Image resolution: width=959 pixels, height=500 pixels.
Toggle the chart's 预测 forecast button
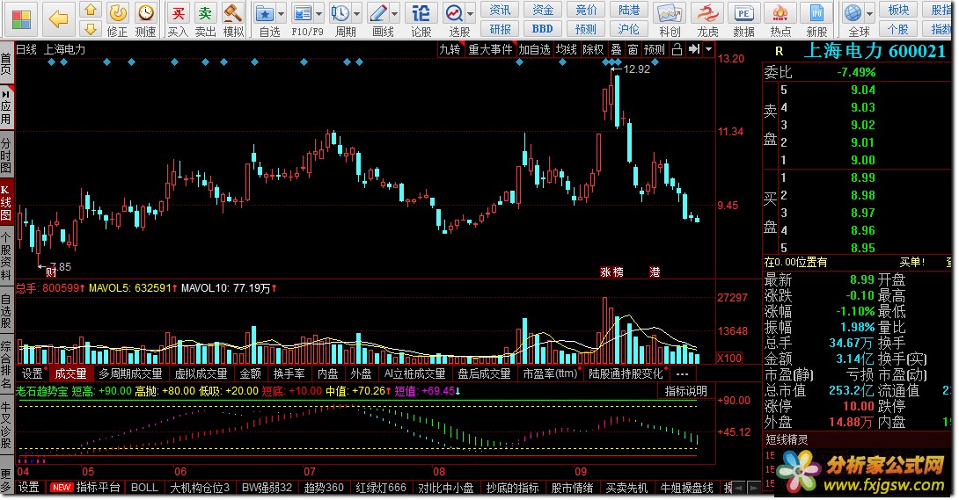point(655,49)
